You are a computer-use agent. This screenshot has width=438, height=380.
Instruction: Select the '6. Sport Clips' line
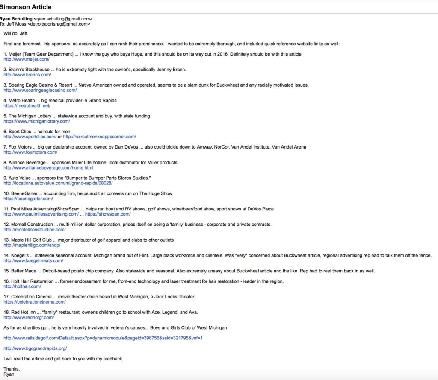coord(37,132)
